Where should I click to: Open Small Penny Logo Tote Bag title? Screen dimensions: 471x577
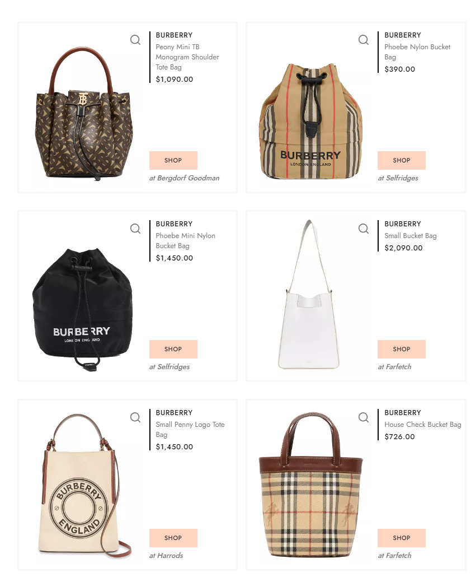[x=190, y=430]
